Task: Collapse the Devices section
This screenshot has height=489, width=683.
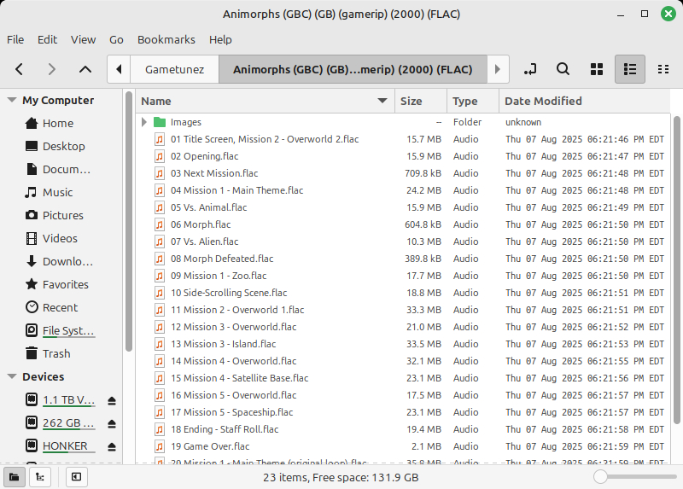Action: tap(12, 376)
